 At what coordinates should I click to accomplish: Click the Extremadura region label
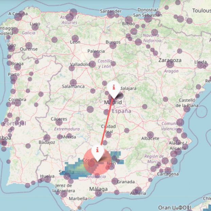coord(67,129)
